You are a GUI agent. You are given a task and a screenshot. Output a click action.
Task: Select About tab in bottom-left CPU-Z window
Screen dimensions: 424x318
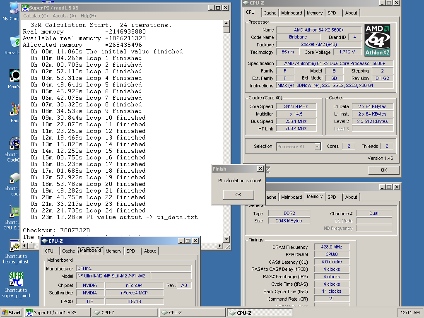coord(150,251)
